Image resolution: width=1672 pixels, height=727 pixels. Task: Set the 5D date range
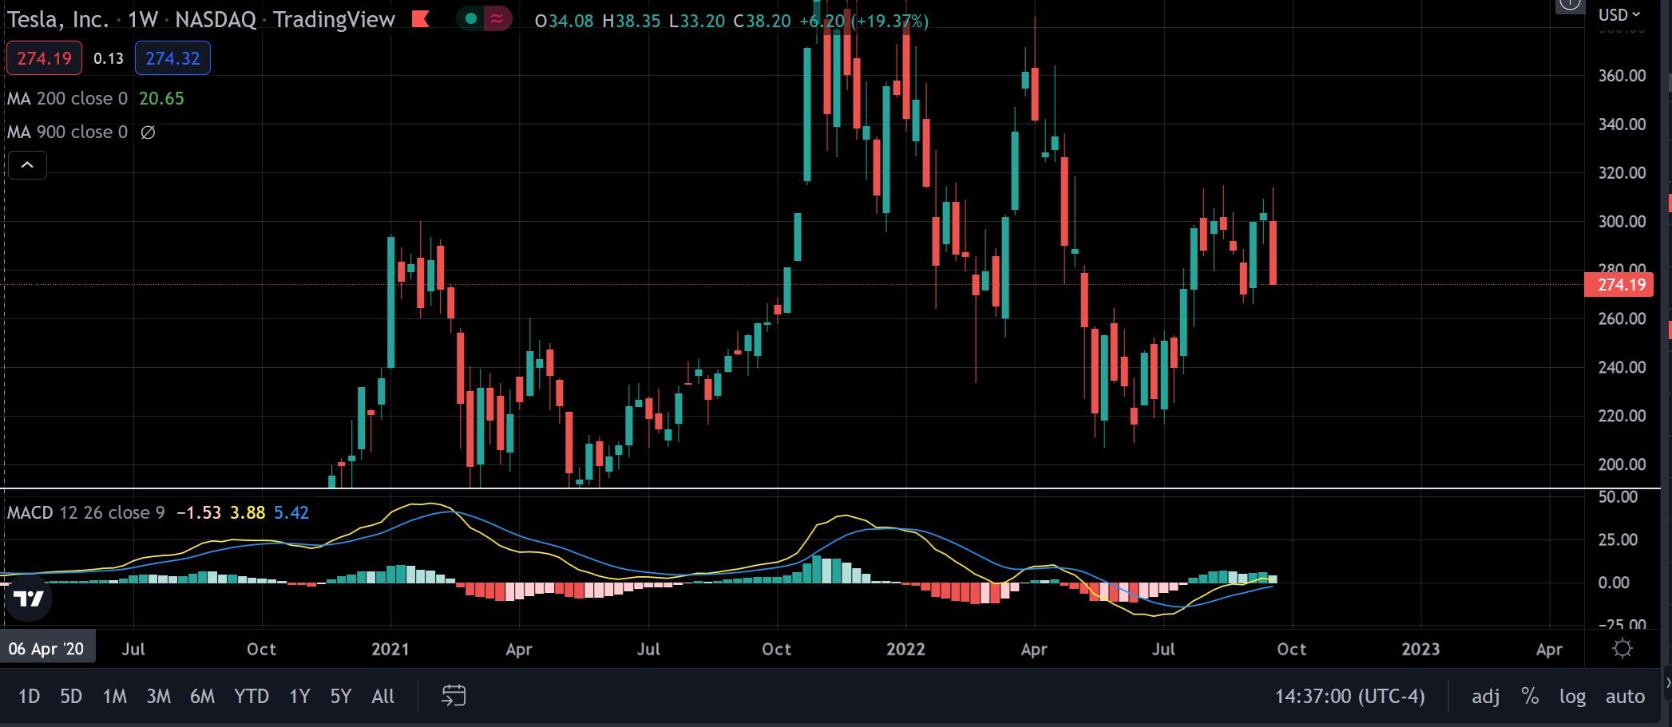click(71, 696)
